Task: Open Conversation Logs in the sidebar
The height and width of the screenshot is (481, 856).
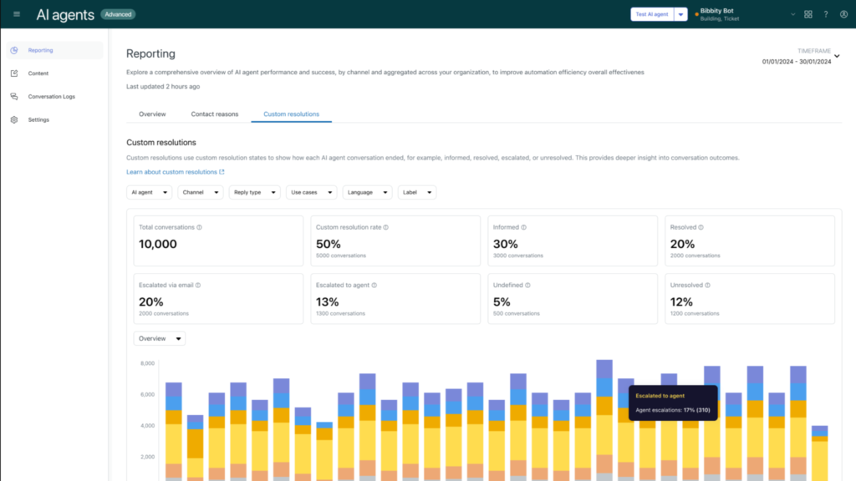Action: coord(54,97)
